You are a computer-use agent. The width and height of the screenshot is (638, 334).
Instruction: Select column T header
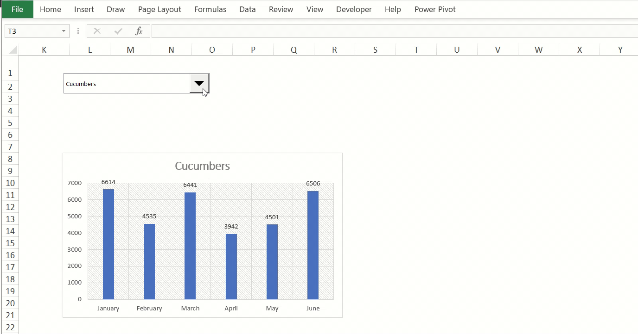click(416, 49)
